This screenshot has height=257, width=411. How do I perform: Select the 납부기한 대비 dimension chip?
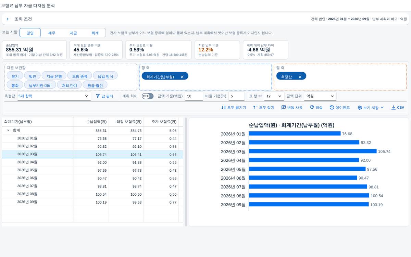point(40,85)
